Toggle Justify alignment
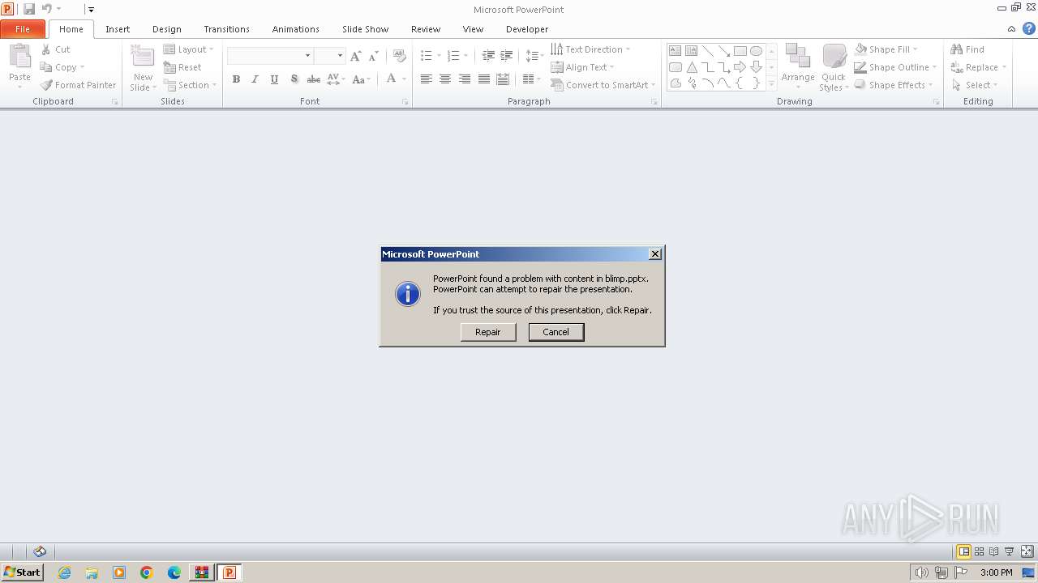 pyautogui.click(x=484, y=79)
